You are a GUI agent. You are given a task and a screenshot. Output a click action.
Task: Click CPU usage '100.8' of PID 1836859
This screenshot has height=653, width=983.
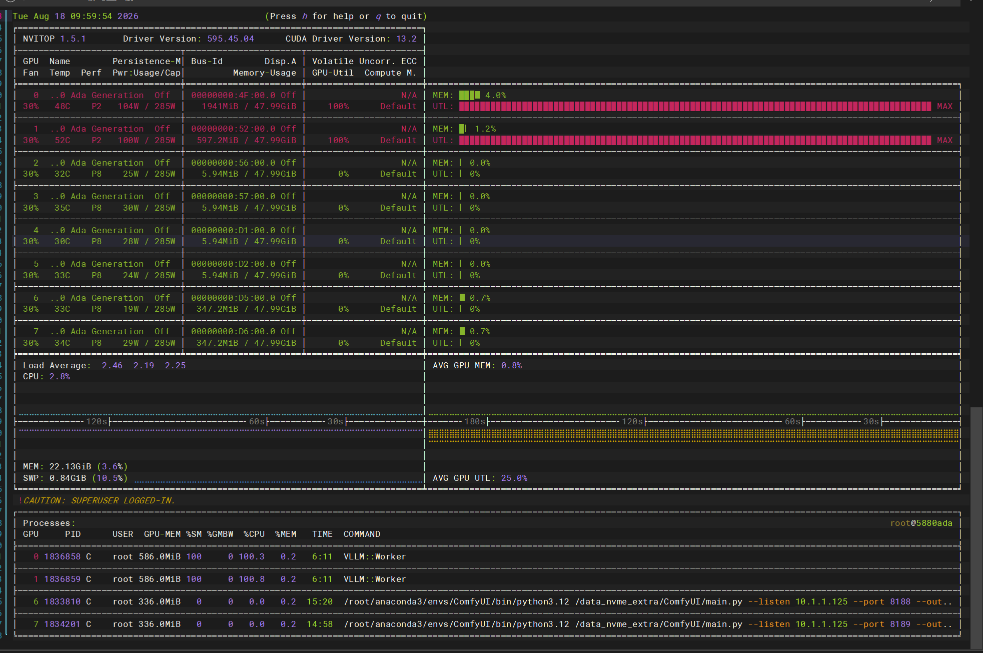pos(252,579)
